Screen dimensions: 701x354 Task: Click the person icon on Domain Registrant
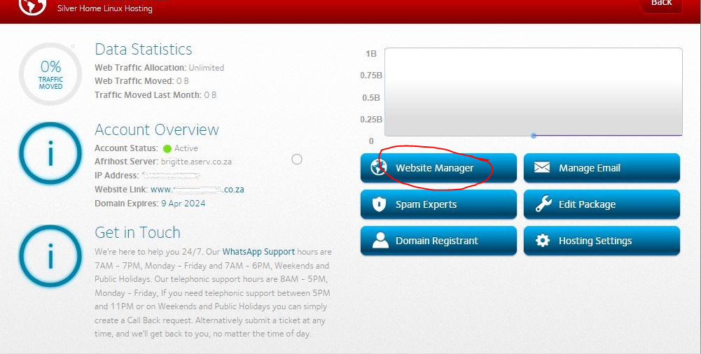click(x=380, y=241)
